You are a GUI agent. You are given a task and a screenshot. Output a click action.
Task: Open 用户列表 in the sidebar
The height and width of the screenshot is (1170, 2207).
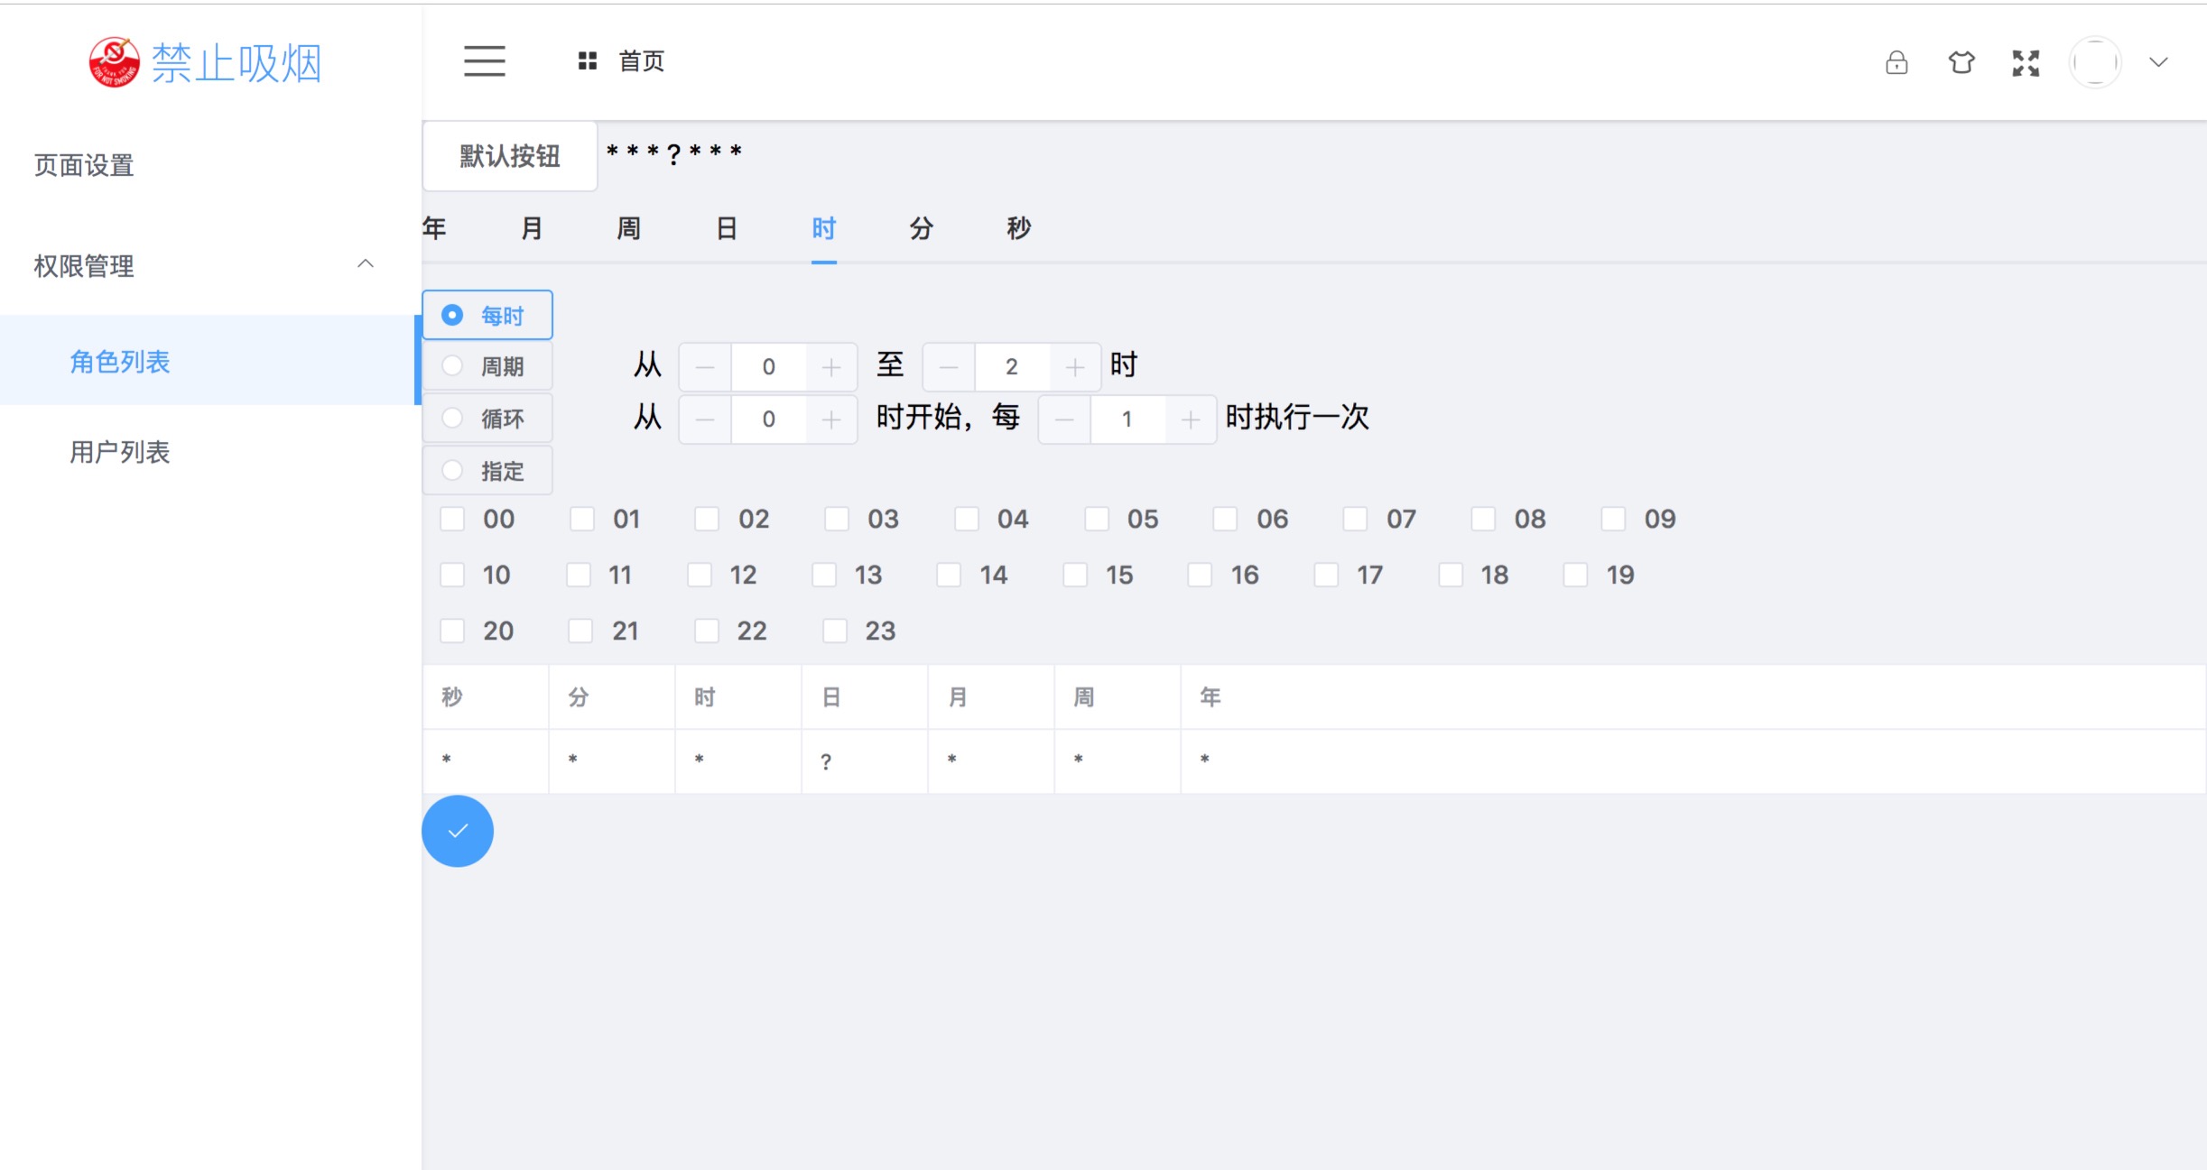coord(120,452)
